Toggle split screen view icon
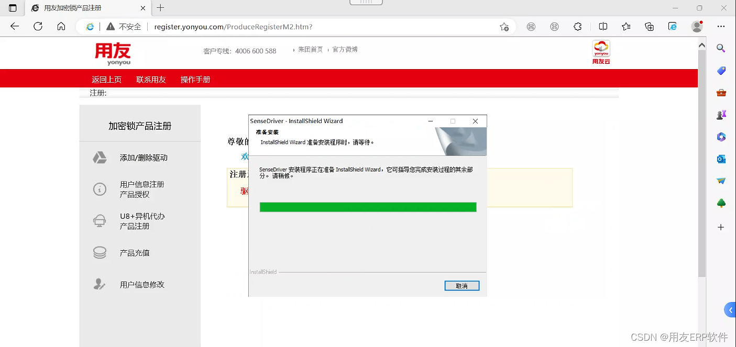Image resolution: width=736 pixels, height=347 pixels. coord(603,27)
